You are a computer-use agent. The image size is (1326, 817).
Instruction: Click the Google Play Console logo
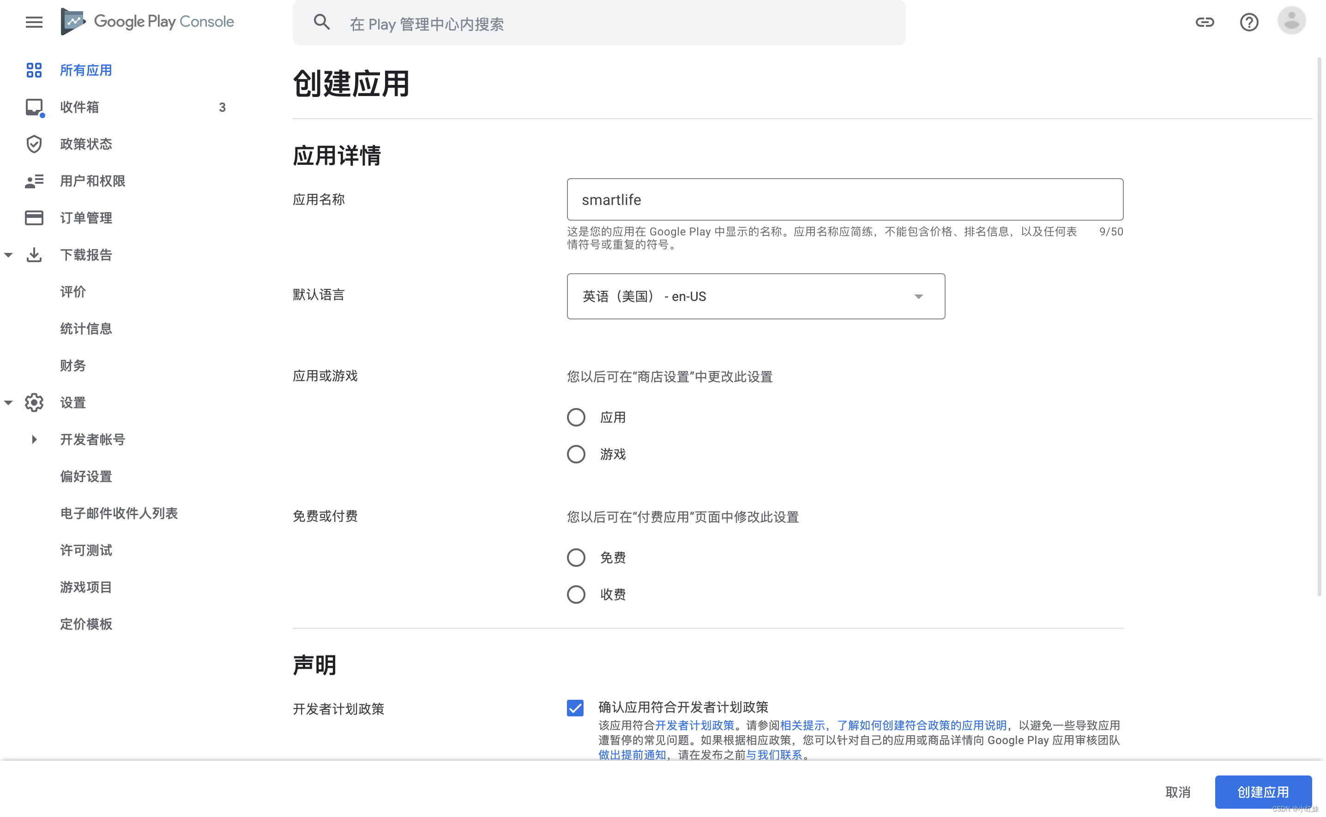[x=147, y=22]
